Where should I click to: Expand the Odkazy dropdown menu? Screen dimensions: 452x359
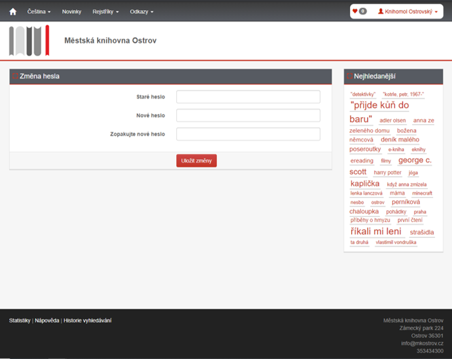click(x=141, y=11)
